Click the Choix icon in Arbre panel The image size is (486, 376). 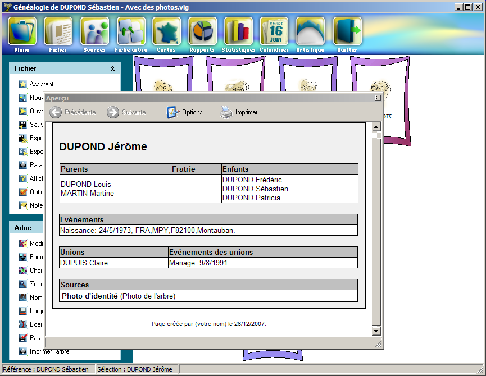pos(22,270)
